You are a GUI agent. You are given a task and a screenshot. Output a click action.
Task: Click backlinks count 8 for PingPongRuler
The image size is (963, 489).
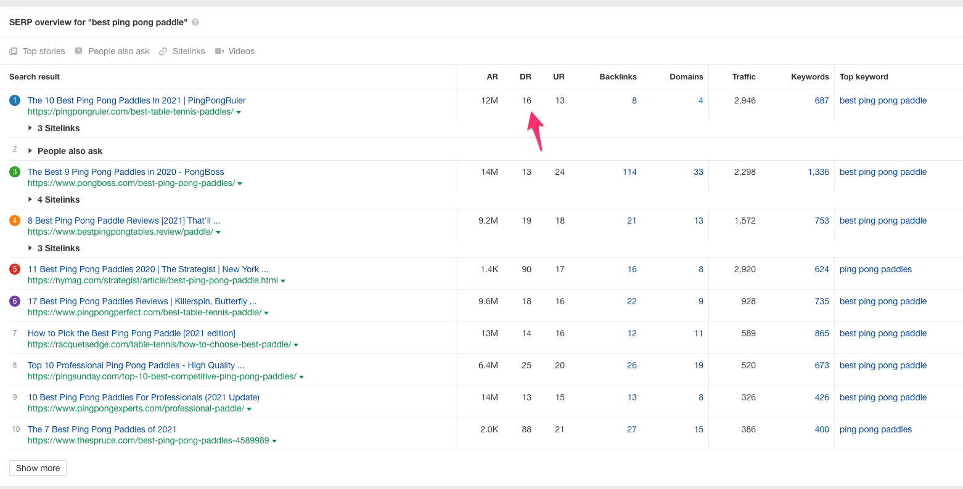pos(634,100)
